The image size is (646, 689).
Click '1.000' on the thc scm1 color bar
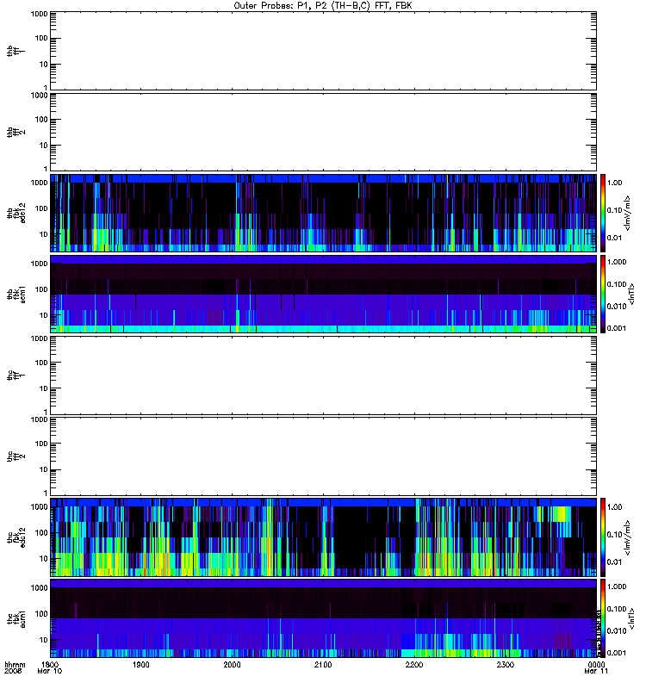[x=617, y=587]
